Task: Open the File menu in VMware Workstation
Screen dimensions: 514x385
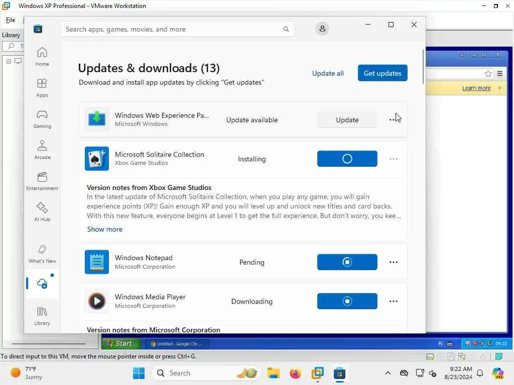Action: (11, 20)
